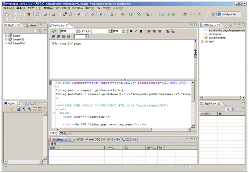249x173 pixels.
Task: Select the Web ブラウザー tab
Action: click(x=96, y=139)
